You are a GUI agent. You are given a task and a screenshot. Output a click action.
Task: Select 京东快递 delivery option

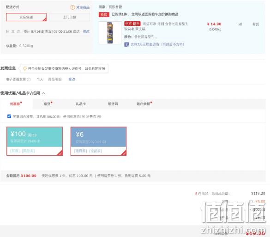pyautogui.click(x=26, y=17)
